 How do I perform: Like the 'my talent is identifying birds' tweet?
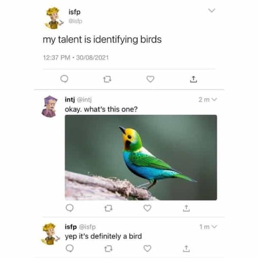tap(150, 79)
